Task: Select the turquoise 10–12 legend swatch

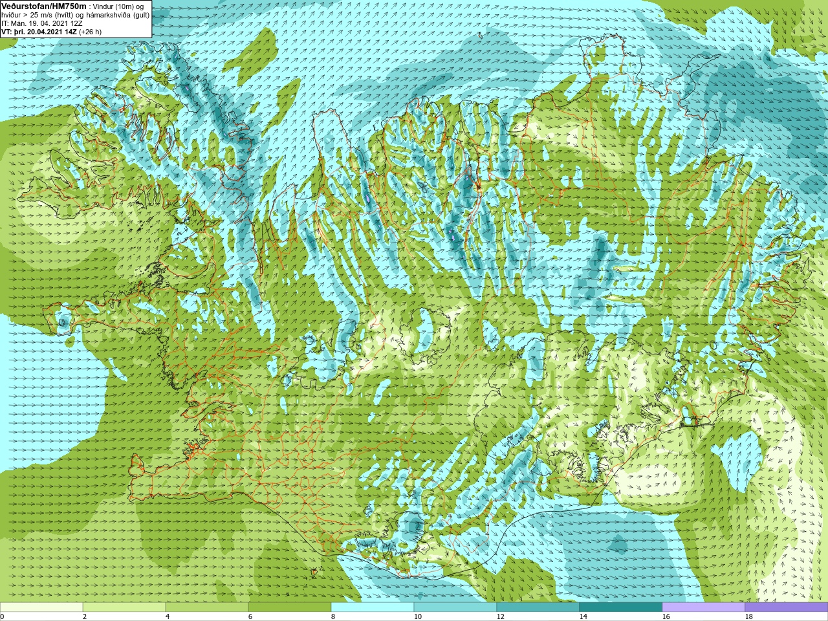Action: 455,607
